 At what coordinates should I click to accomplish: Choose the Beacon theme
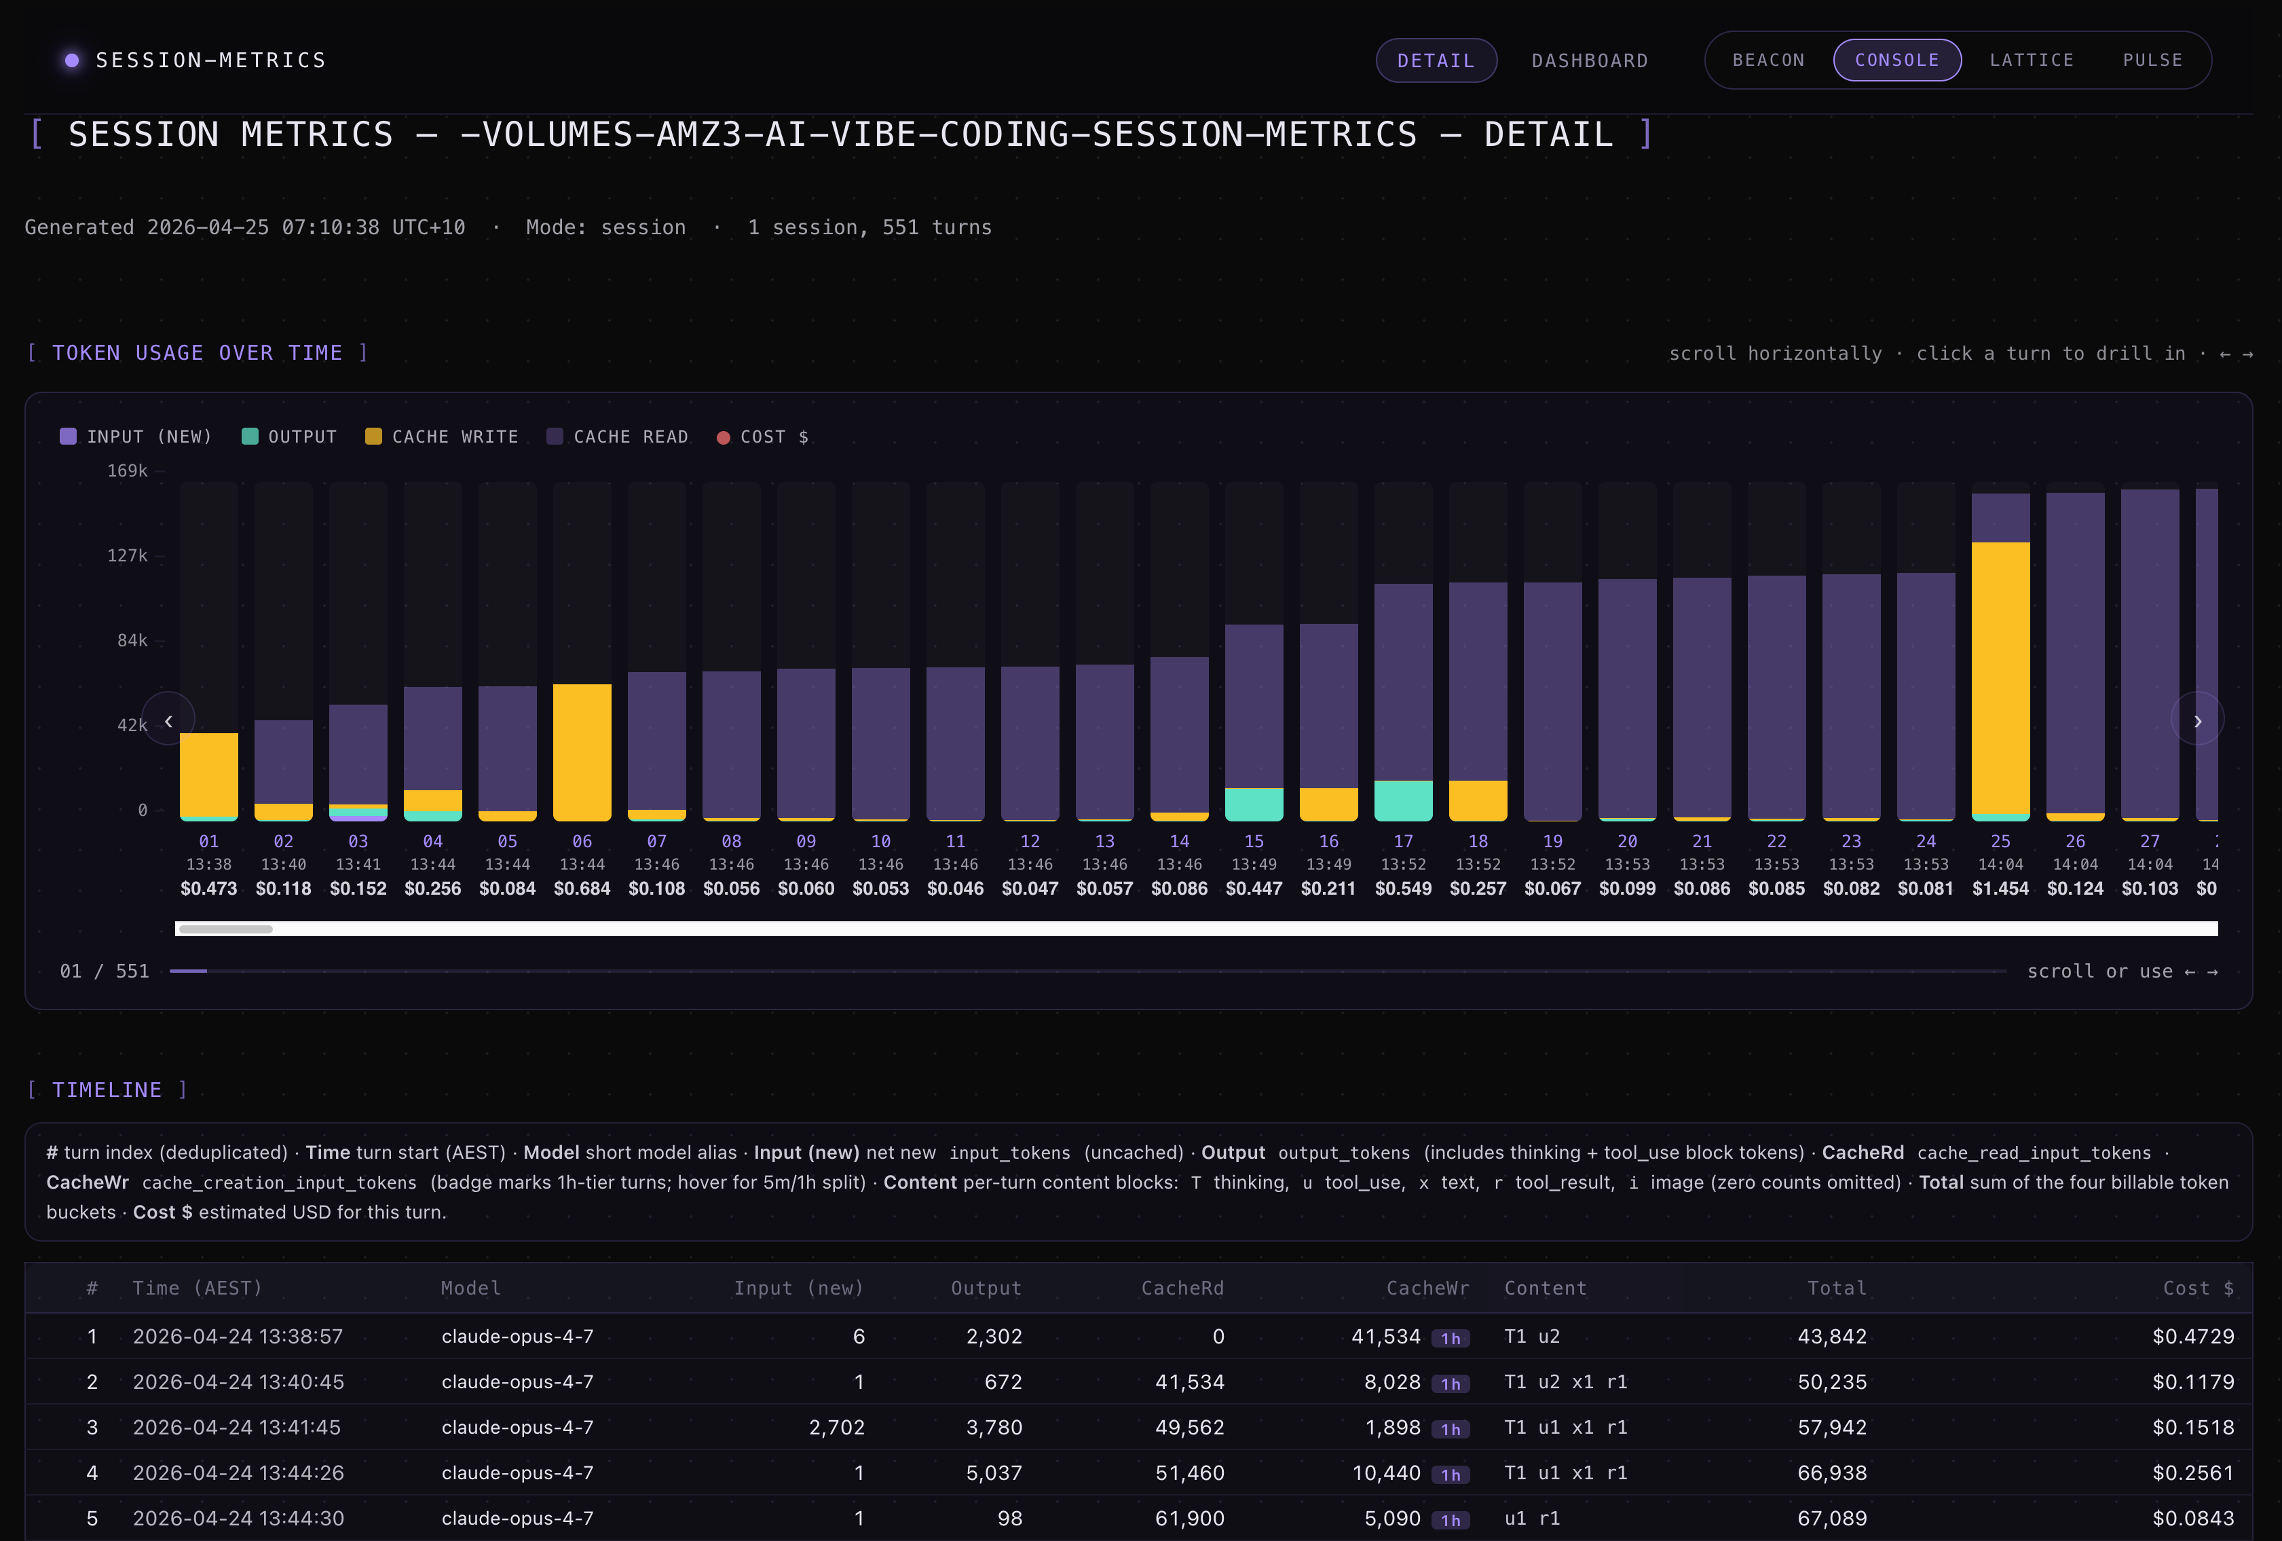[x=1768, y=60]
